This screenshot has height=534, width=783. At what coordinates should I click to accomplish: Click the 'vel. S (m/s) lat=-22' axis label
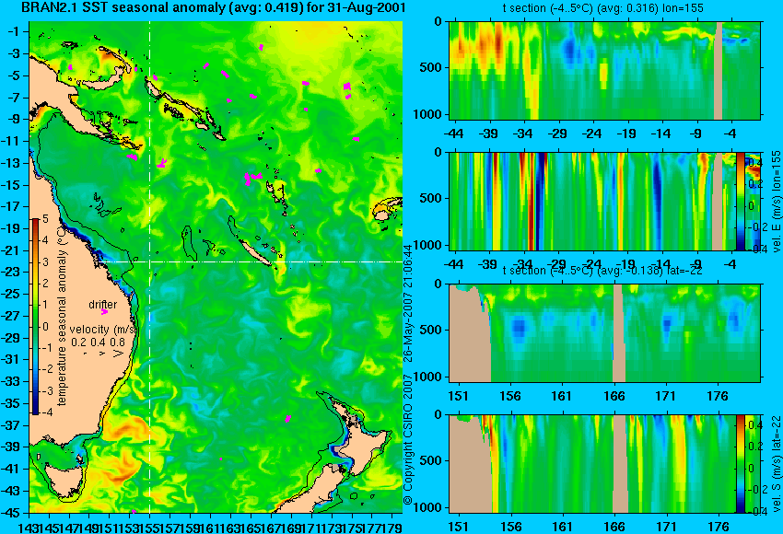tap(777, 464)
